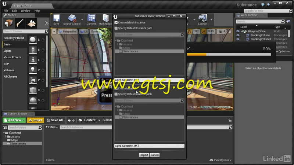The image size is (294, 165).
Task: Click the World Outliner scrollbar
Action: pos(289,34)
